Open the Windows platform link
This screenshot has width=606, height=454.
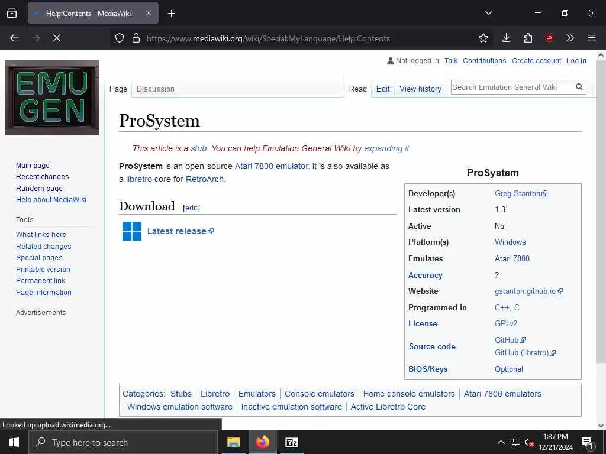click(x=510, y=242)
